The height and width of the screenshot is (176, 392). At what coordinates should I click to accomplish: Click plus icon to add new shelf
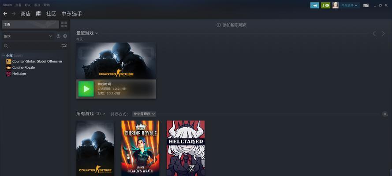(x=219, y=25)
